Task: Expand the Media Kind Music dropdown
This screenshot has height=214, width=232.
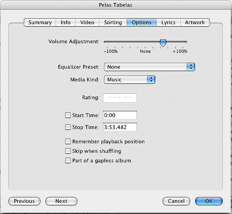Action: click(x=130, y=79)
